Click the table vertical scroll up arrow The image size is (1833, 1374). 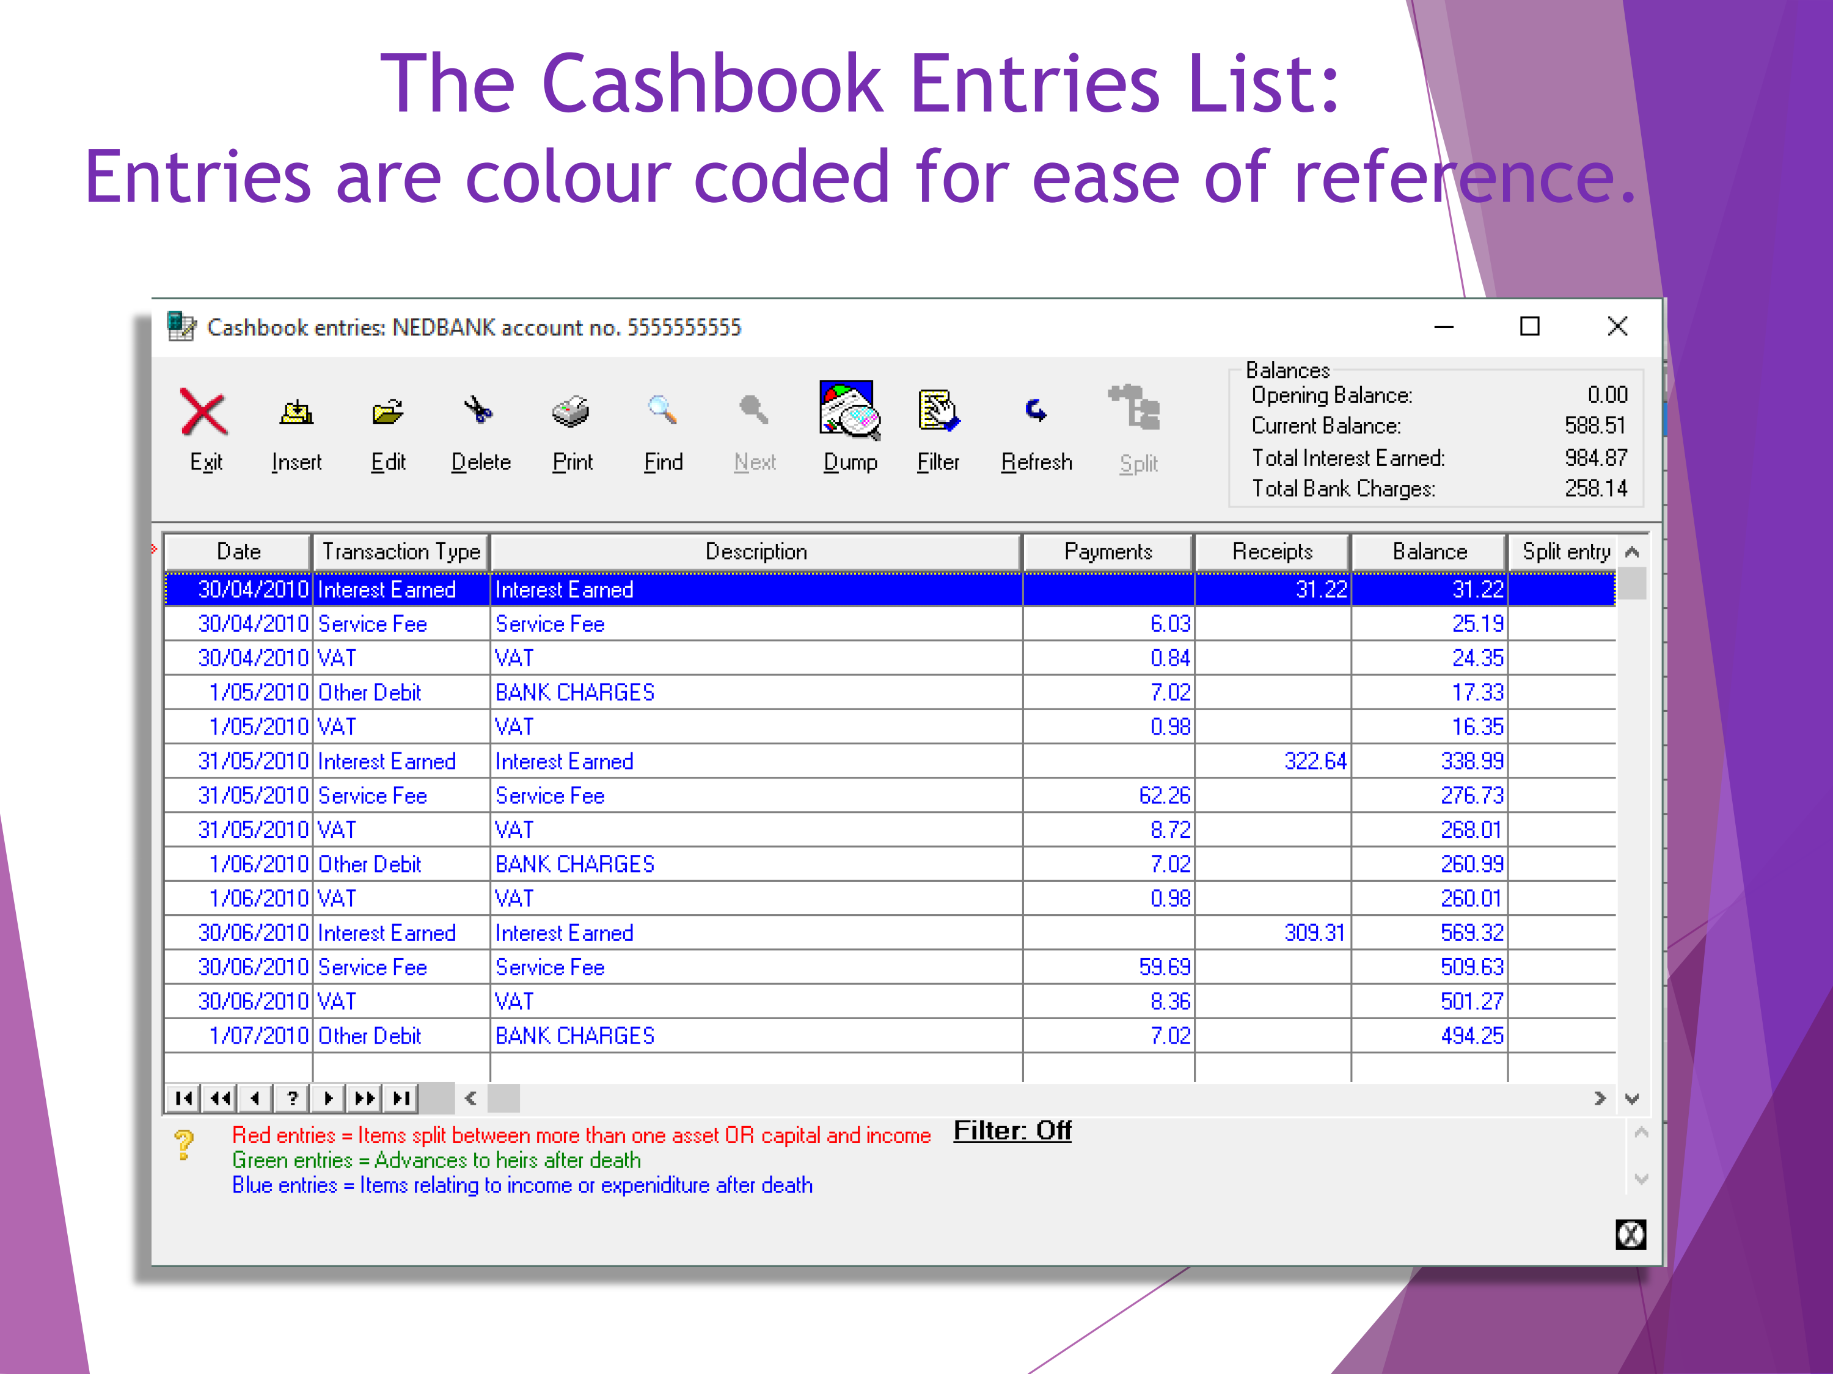[x=1633, y=551]
